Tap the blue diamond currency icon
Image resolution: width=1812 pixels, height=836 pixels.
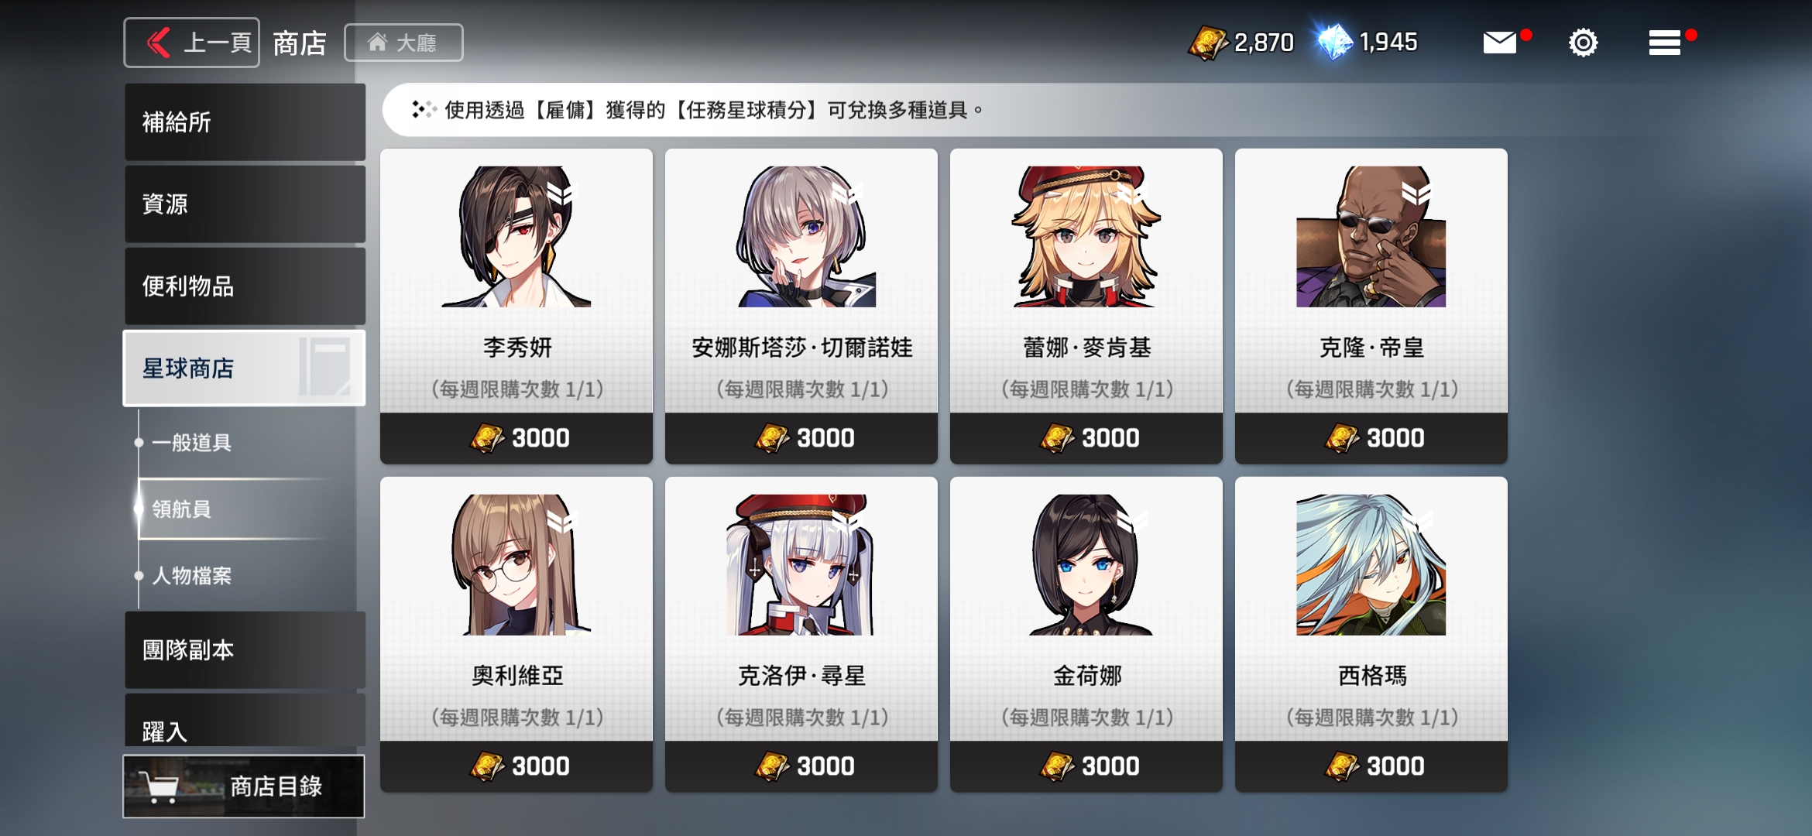(1334, 42)
